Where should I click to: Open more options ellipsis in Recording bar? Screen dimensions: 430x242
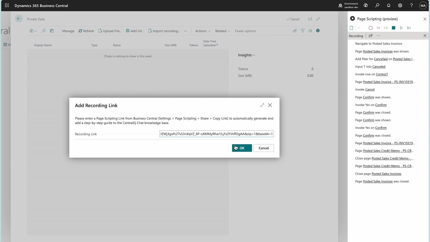[379, 36]
